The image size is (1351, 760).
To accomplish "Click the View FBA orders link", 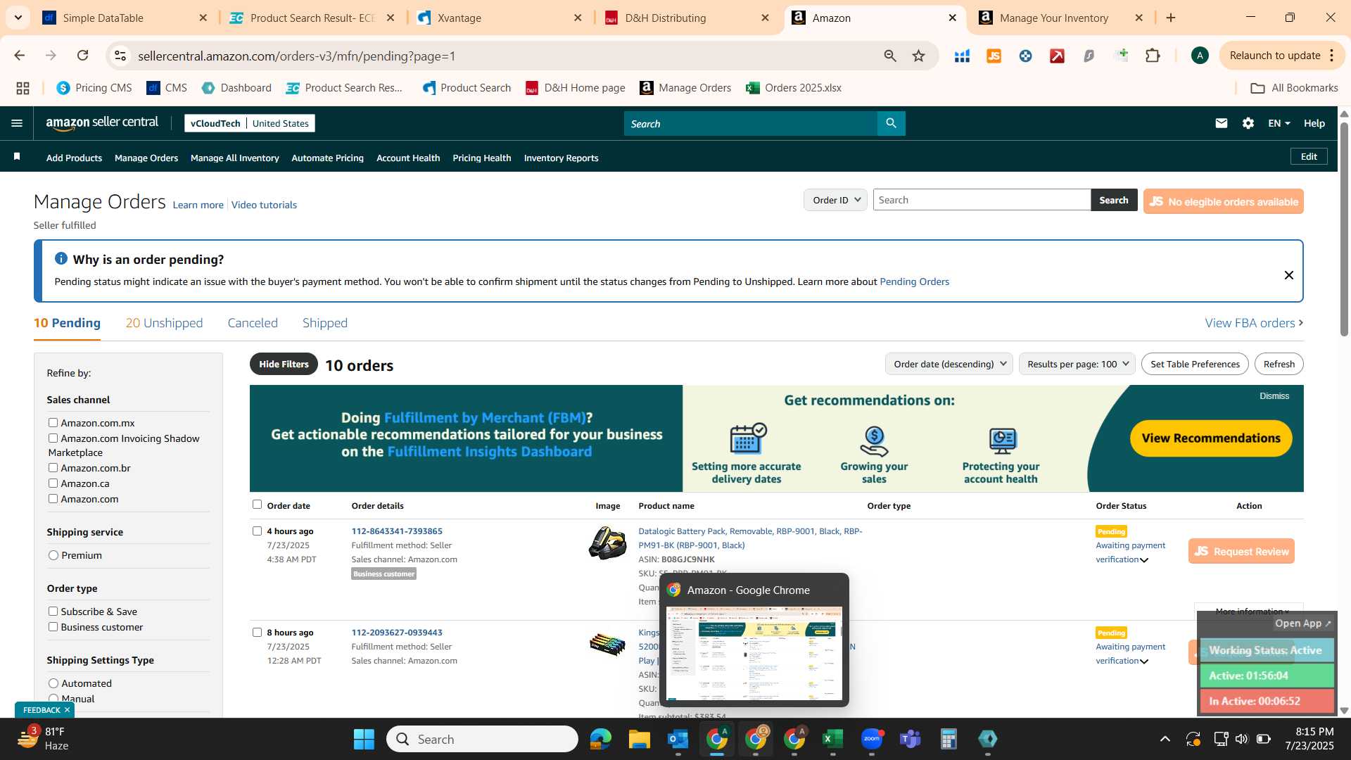I will point(1254,322).
